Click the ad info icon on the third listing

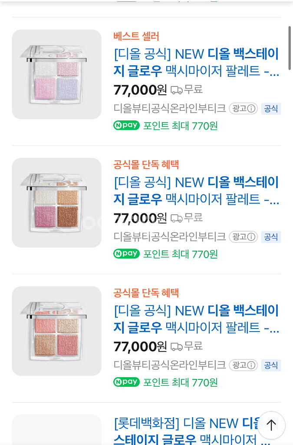point(251,365)
